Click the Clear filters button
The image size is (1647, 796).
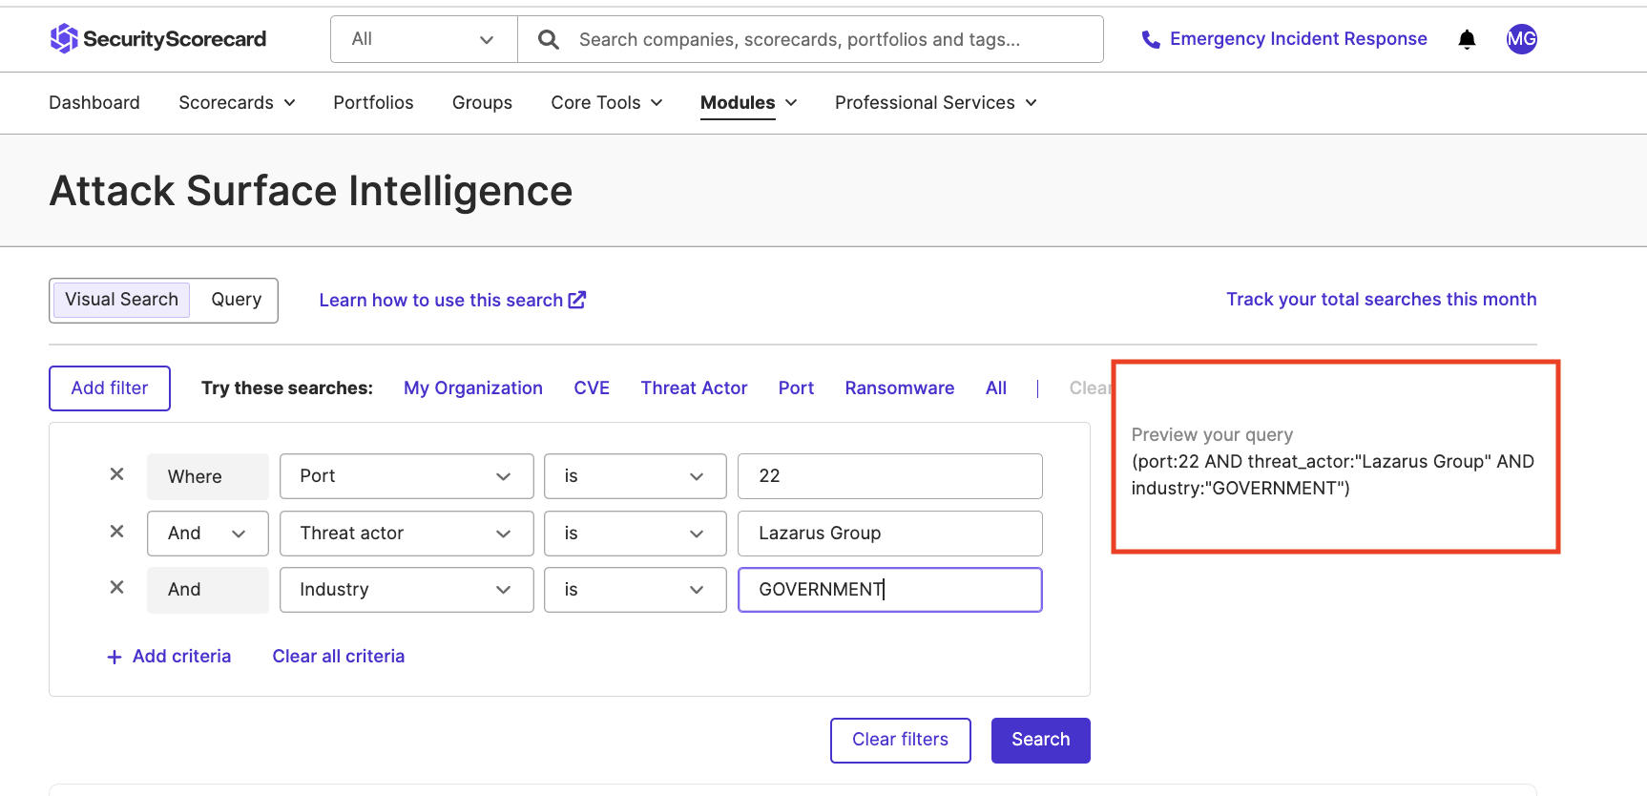(901, 741)
